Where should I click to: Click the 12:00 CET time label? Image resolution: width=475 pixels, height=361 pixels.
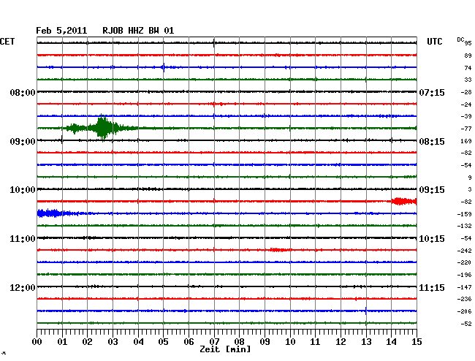23,287
